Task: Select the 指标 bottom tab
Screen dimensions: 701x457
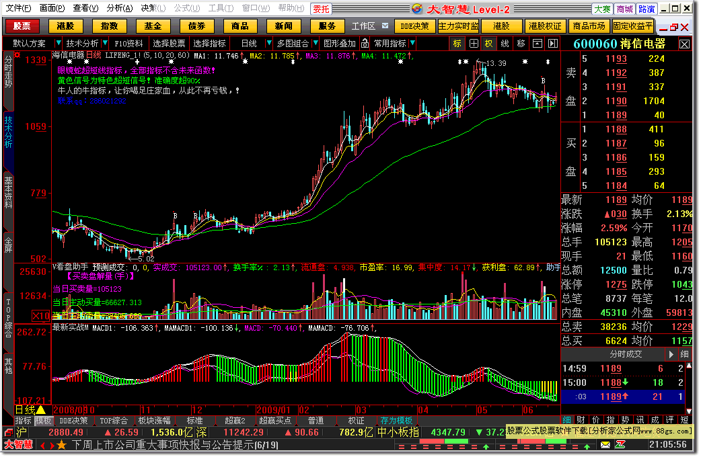Action: point(24,421)
